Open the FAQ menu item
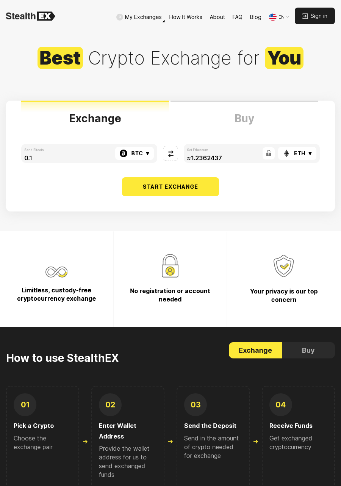The image size is (341, 486). [x=237, y=17]
